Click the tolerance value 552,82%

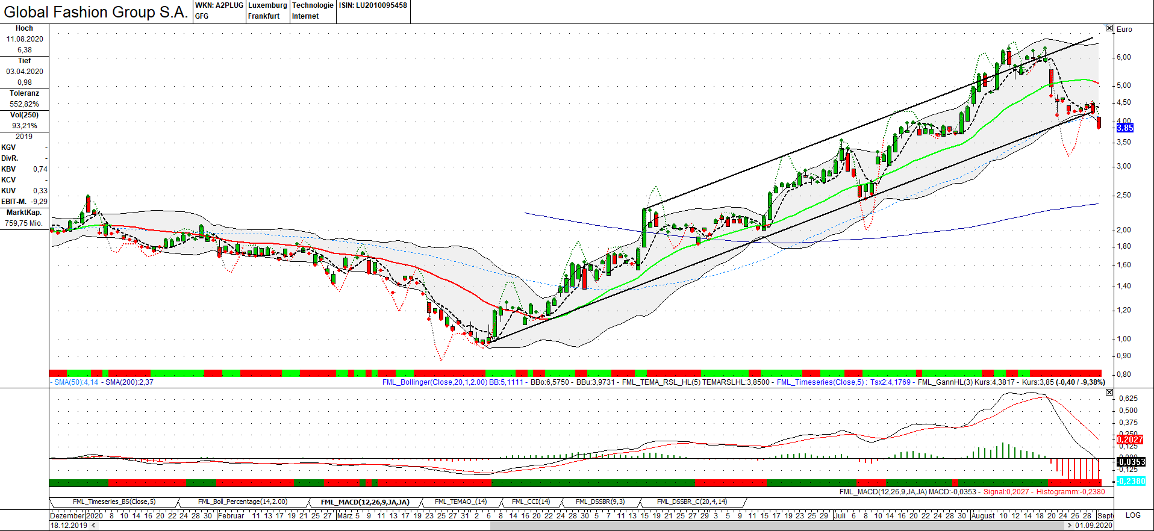point(25,104)
